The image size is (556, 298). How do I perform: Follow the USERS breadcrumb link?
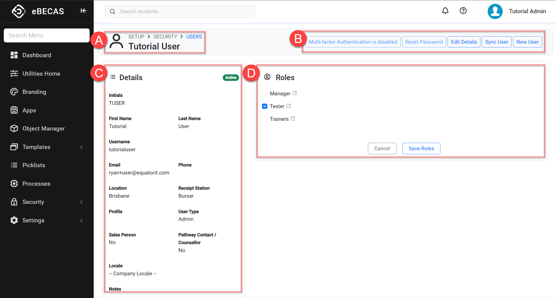[194, 37]
